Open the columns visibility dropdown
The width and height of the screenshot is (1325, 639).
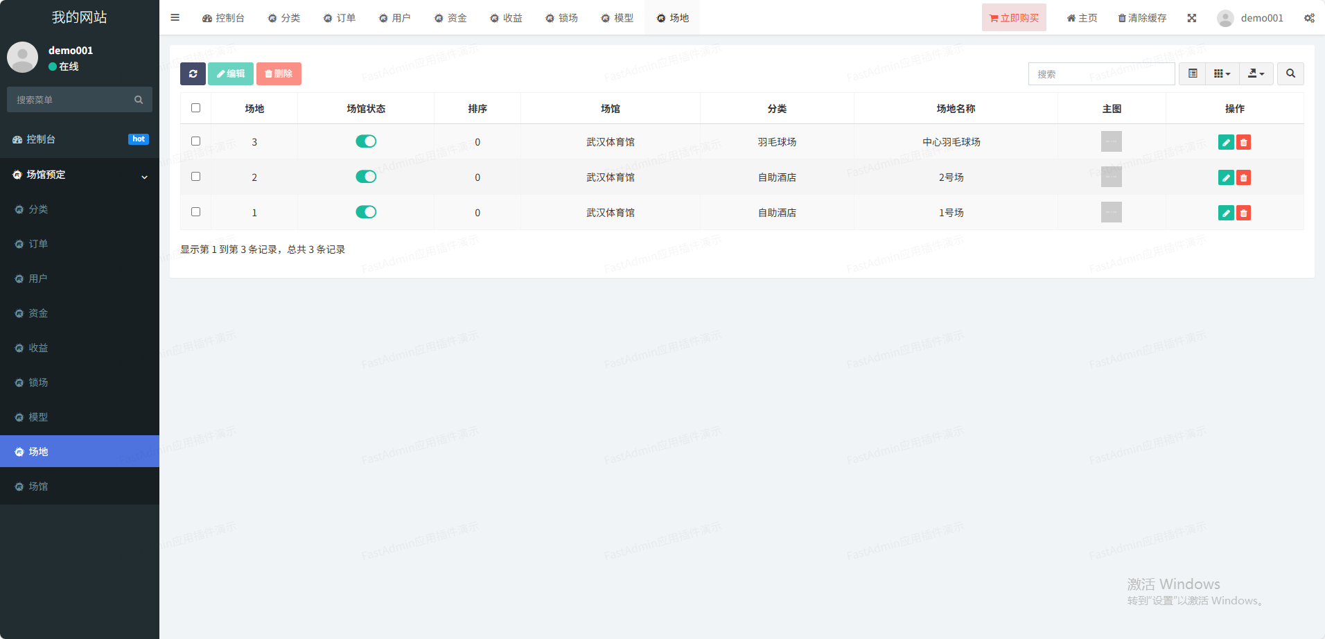click(x=1222, y=73)
